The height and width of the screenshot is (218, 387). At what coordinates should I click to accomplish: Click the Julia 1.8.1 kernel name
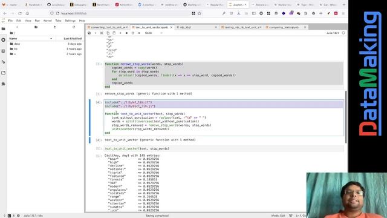pos(333,33)
